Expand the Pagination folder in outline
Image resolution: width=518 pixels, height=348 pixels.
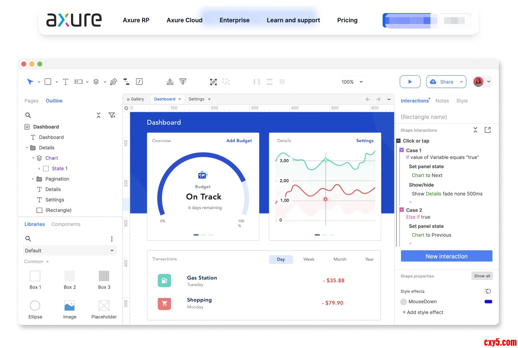click(x=33, y=179)
